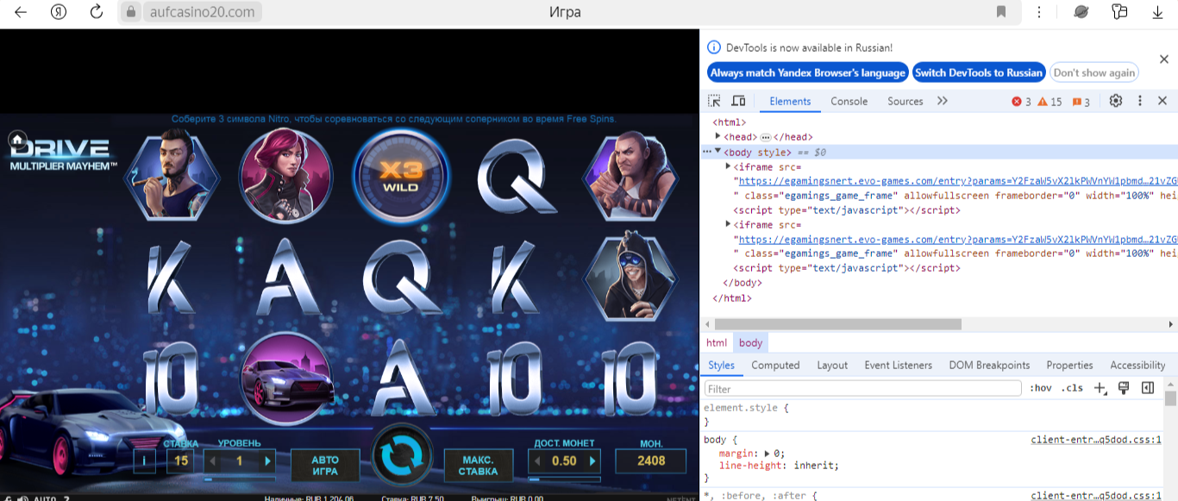Activate the inspect element picker icon

[x=715, y=101]
